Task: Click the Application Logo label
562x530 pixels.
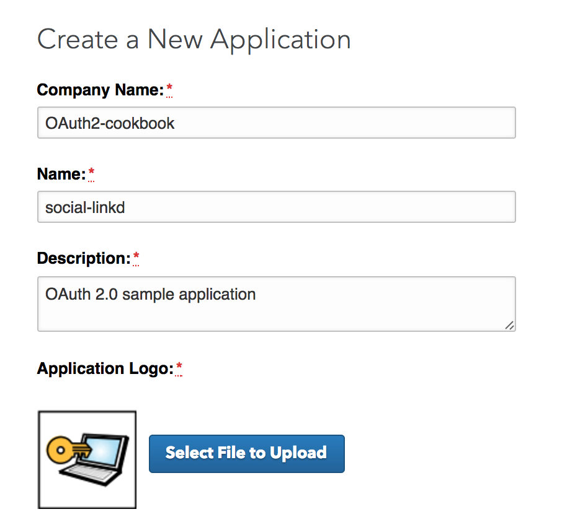Action: coord(105,369)
